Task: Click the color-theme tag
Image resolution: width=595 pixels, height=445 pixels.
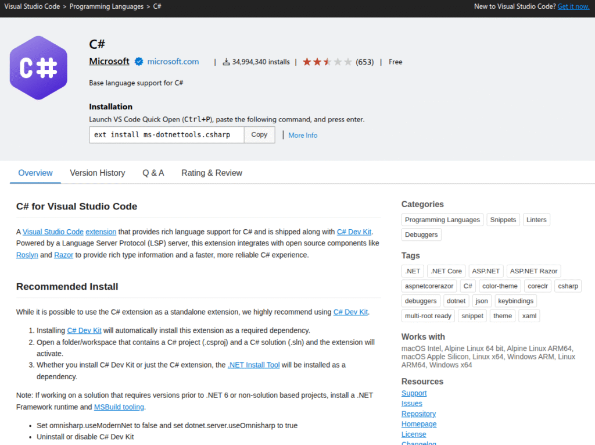Action: pos(500,286)
